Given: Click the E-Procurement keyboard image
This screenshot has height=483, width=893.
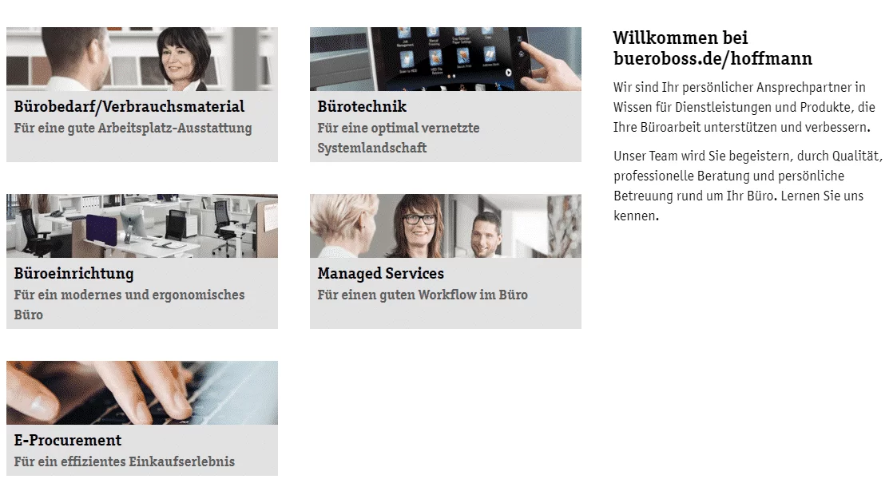Looking at the screenshot, I should coord(142,393).
